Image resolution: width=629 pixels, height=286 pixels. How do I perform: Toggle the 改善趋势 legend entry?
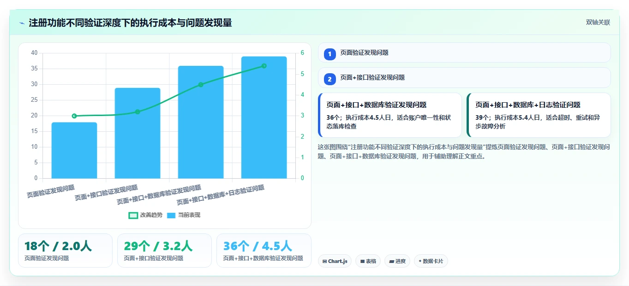[x=145, y=215]
